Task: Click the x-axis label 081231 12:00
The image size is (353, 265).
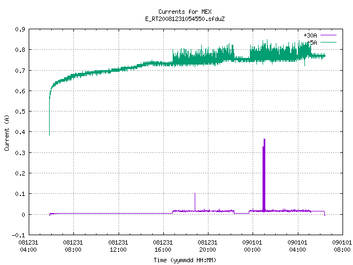Action: click(x=118, y=246)
